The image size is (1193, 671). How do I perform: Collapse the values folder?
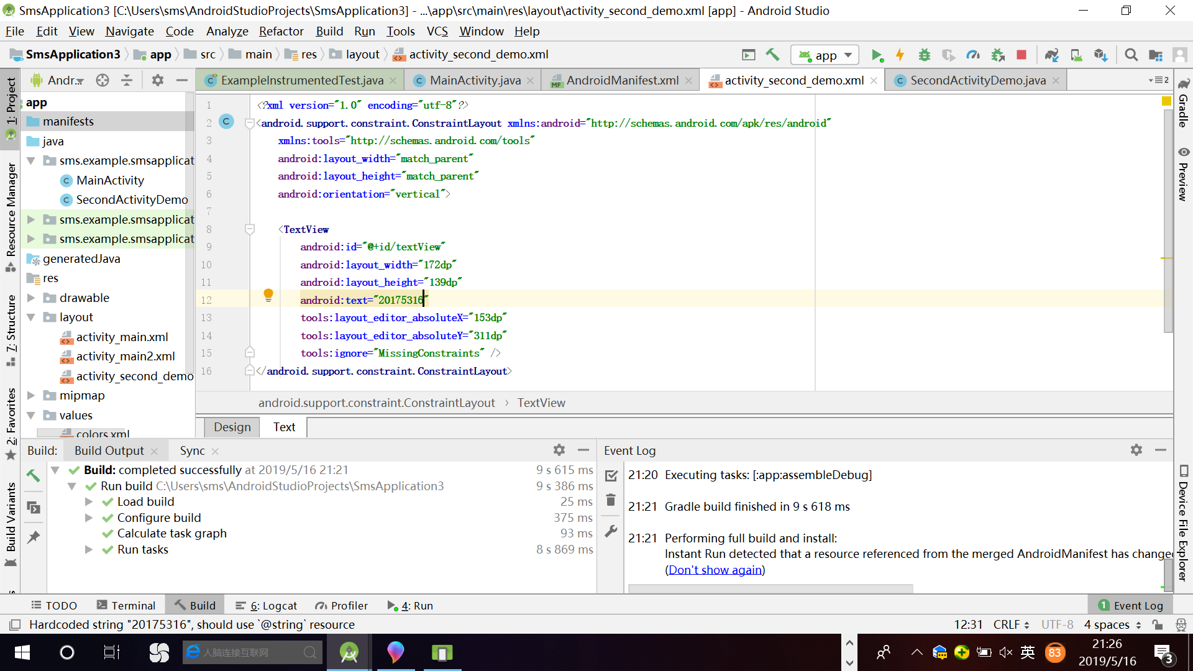coord(30,416)
